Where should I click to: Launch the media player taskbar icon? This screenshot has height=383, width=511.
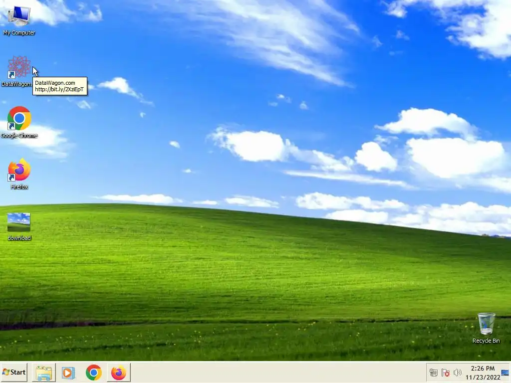(x=68, y=373)
